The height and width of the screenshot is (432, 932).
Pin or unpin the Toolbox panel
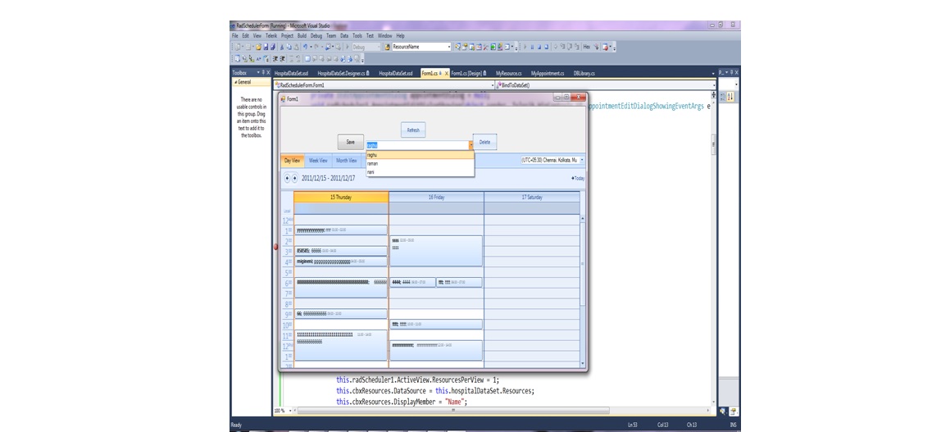263,72
